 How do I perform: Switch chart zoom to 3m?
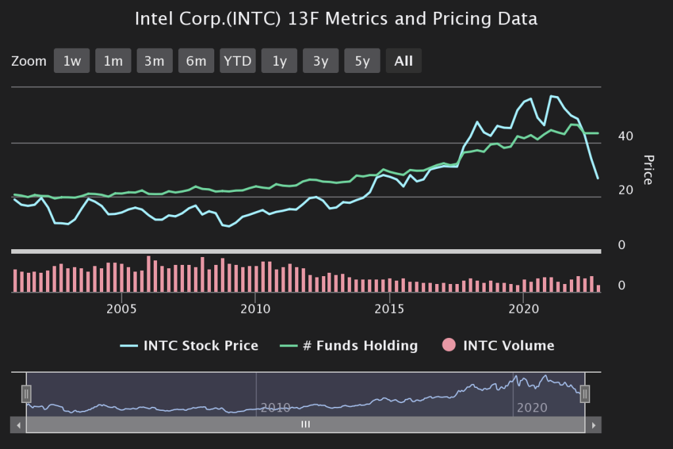point(154,61)
